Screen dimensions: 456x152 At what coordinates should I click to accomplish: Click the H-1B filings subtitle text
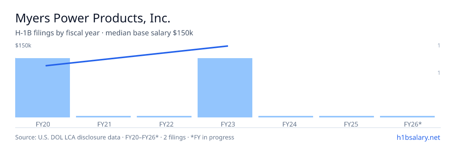click(x=104, y=33)
